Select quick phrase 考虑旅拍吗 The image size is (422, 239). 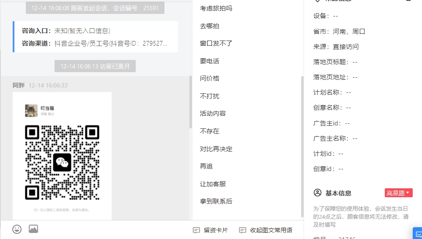pyautogui.click(x=216, y=8)
